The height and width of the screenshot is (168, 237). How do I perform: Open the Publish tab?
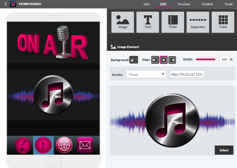click(x=207, y=4)
